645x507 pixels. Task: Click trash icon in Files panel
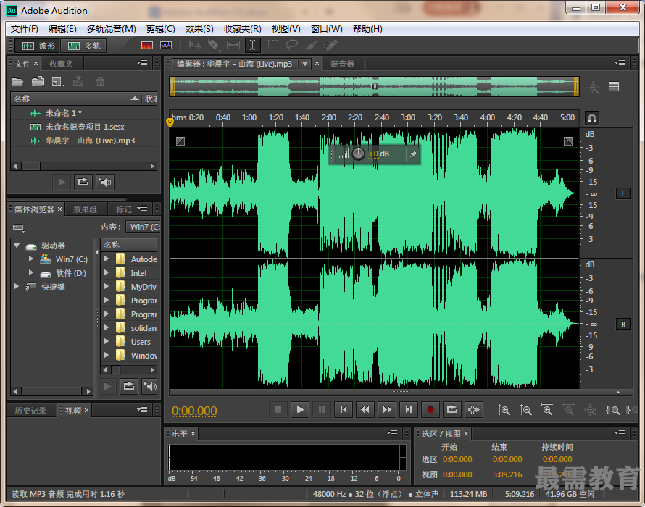pos(100,82)
